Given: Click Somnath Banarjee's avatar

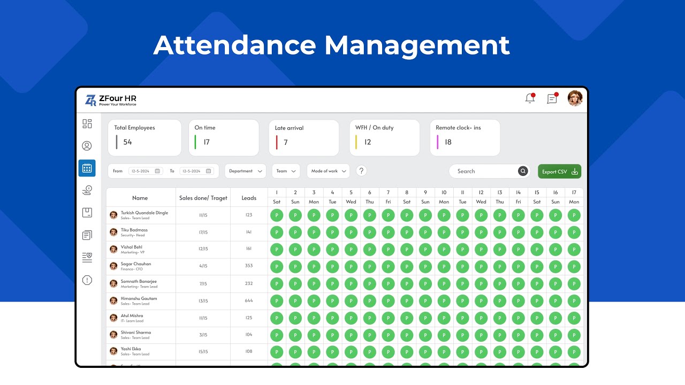Looking at the screenshot, I should click(113, 283).
